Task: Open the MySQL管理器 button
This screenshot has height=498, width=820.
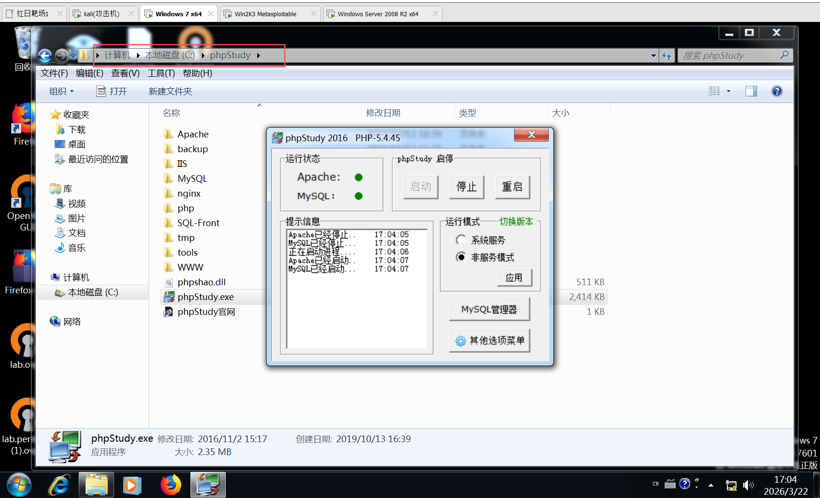Action: [x=489, y=310]
